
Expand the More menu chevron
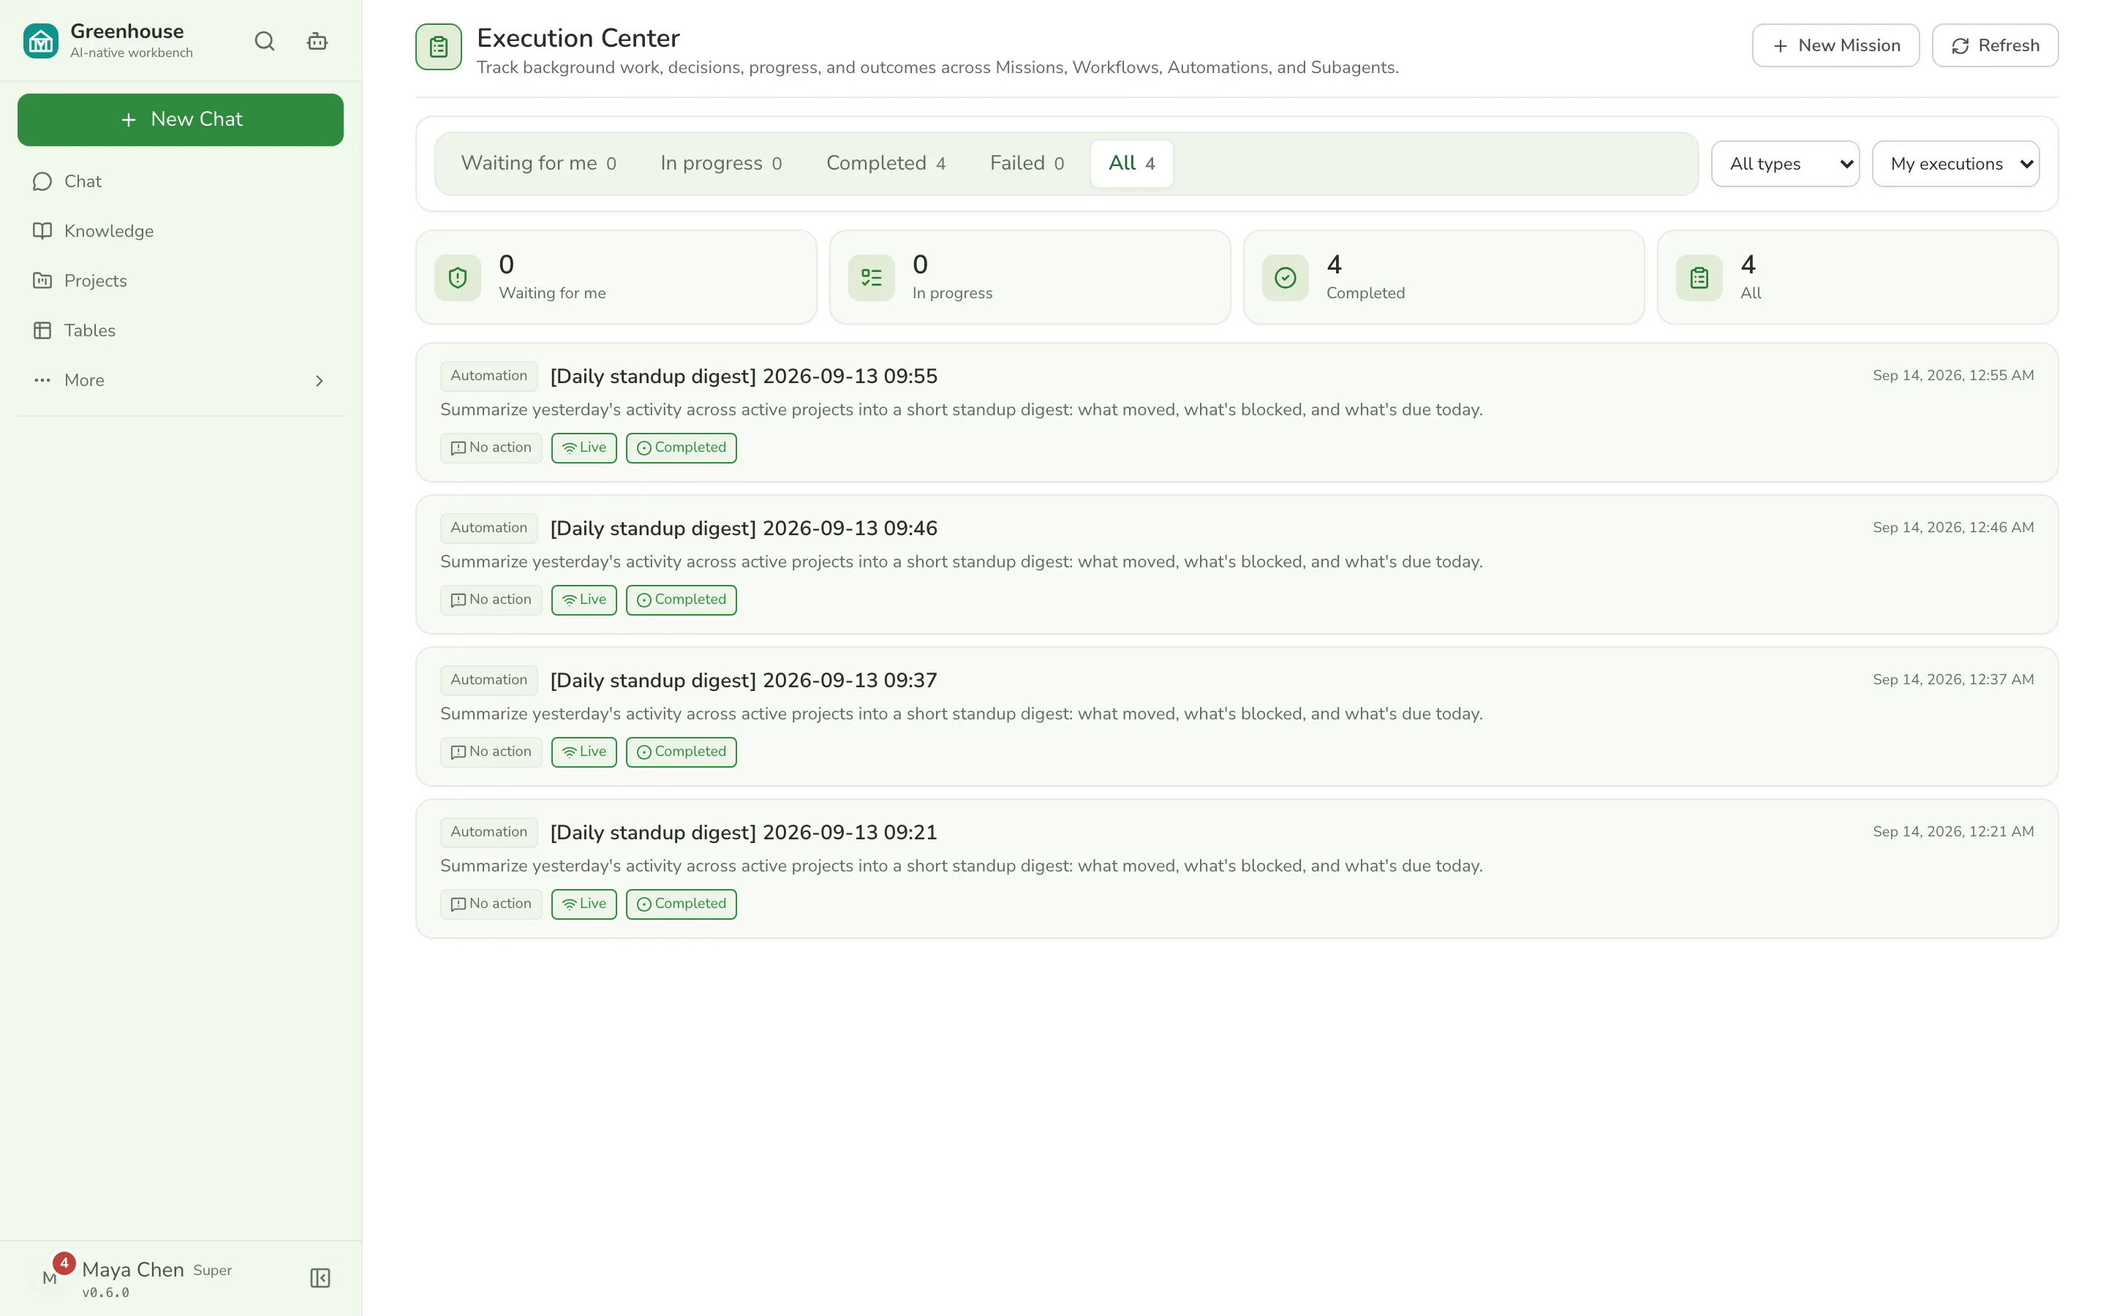[320, 380]
